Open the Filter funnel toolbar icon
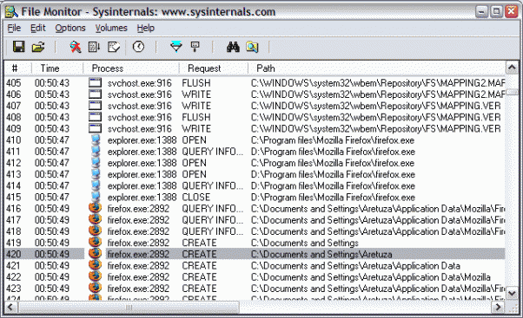 pos(176,47)
